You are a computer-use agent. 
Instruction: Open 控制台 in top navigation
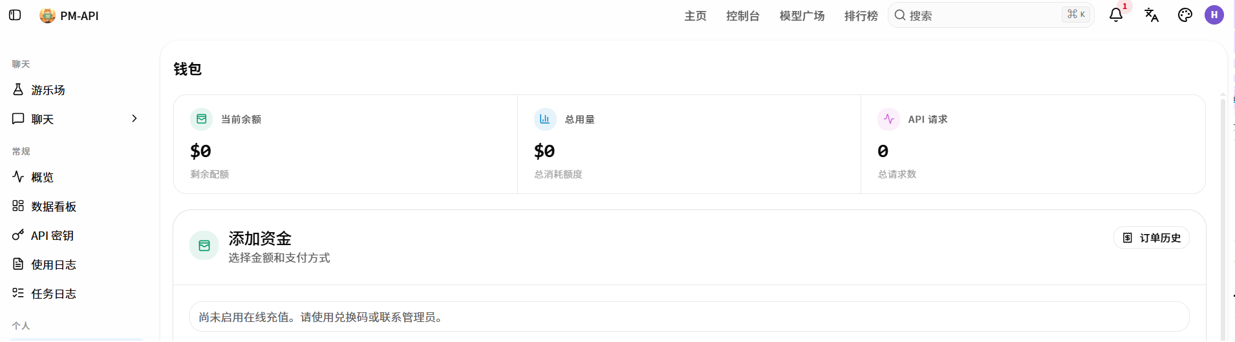pyautogui.click(x=743, y=16)
